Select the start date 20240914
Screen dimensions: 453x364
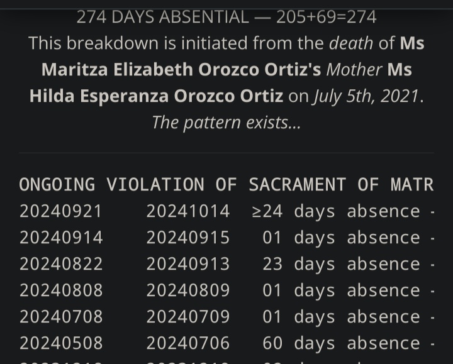point(61,238)
